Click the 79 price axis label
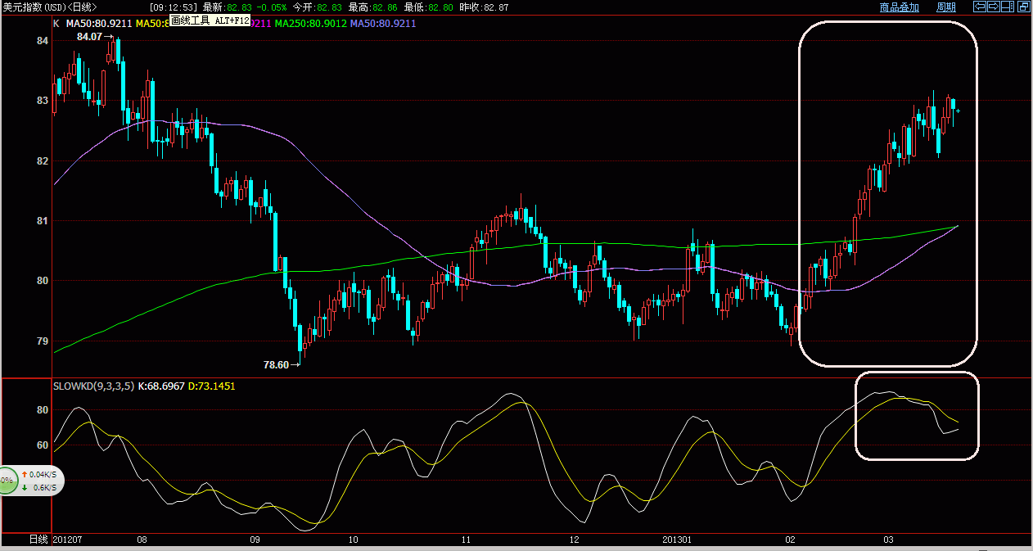This screenshot has width=1033, height=551. tap(43, 341)
